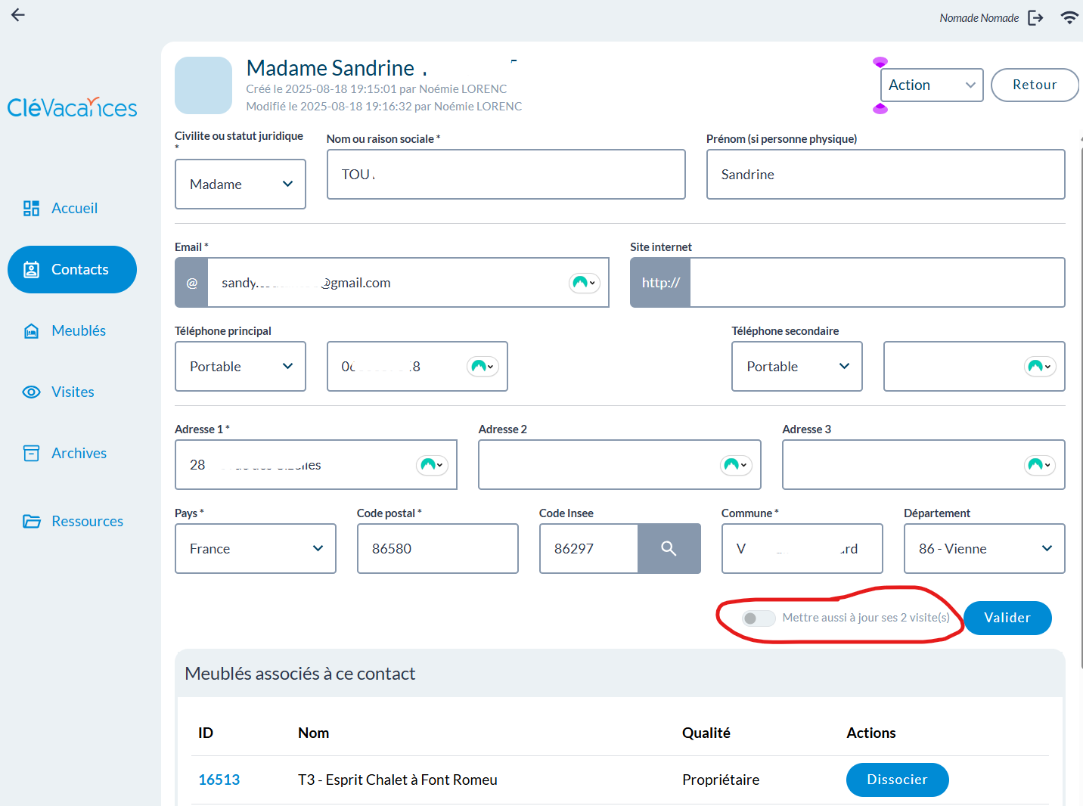Screen dimensions: 1083x806
Task: Click the password manager icon in Email field
Action: point(584,283)
